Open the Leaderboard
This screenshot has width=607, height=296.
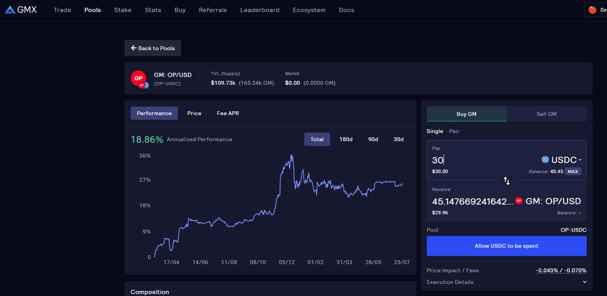(x=260, y=10)
